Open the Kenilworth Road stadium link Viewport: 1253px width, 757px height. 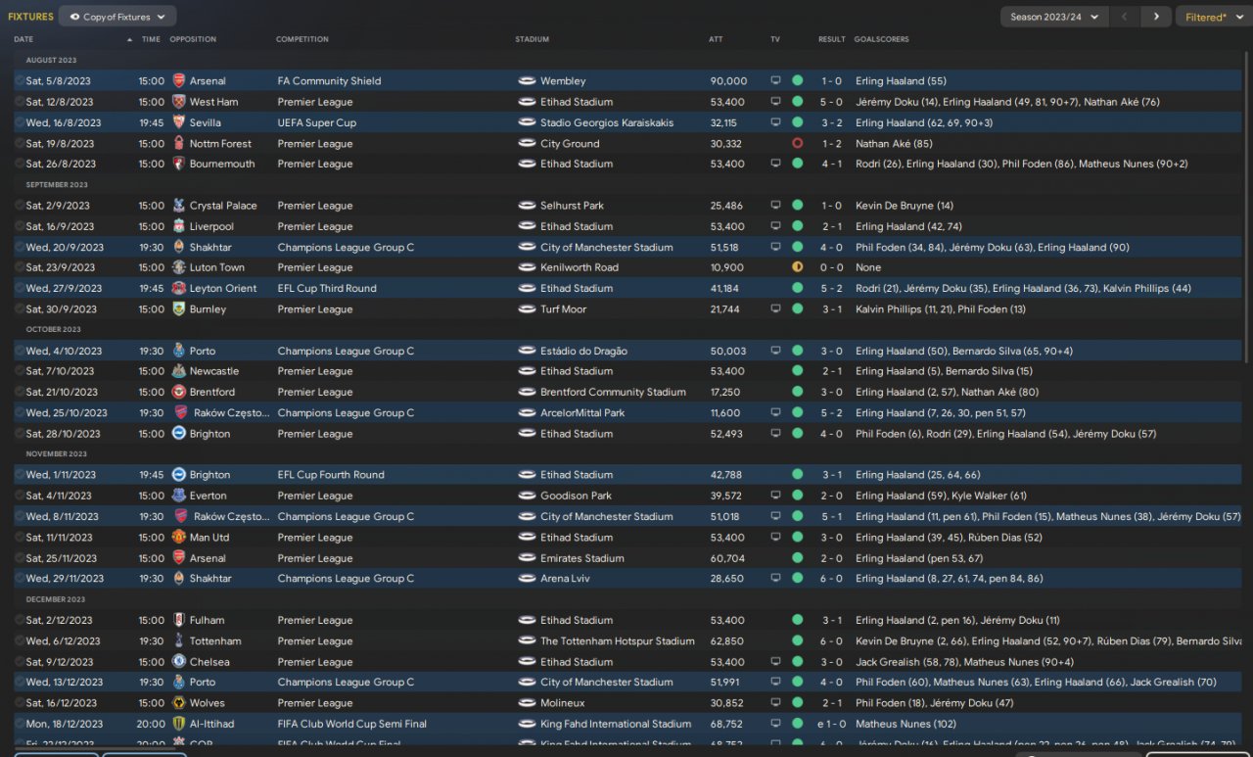click(580, 267)
